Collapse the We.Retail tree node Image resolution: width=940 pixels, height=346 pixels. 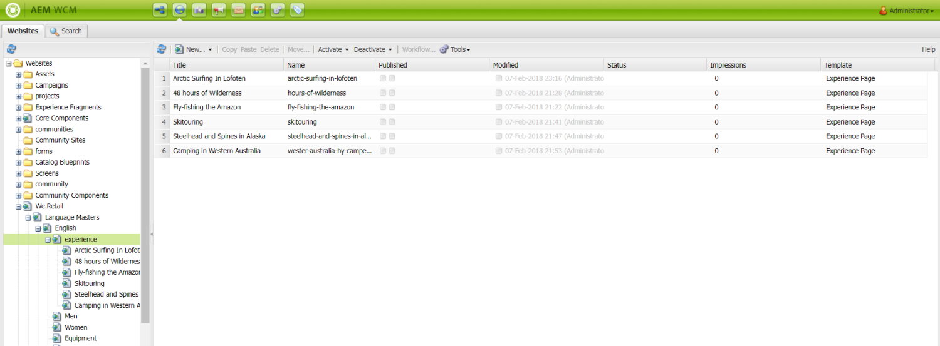(x=19, y=206)
